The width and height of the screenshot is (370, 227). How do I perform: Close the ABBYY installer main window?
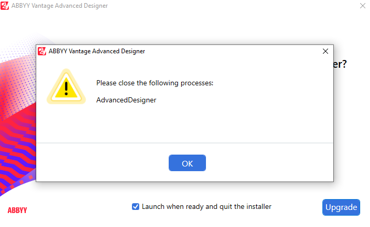click(363, 6)
